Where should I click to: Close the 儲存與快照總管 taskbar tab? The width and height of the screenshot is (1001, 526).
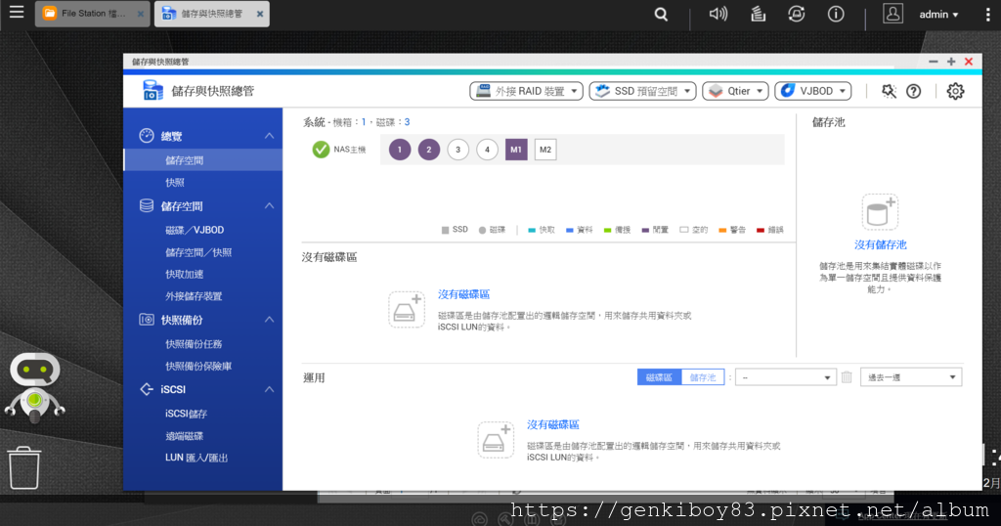pos(260,14)
